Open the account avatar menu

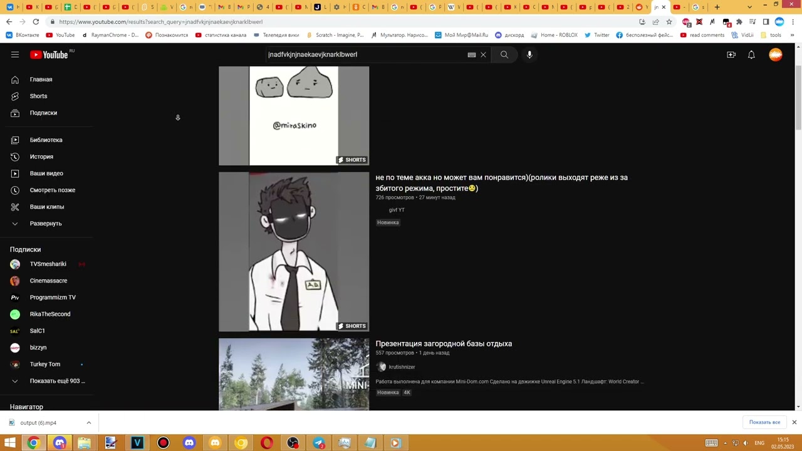click(x=776, y=54)
